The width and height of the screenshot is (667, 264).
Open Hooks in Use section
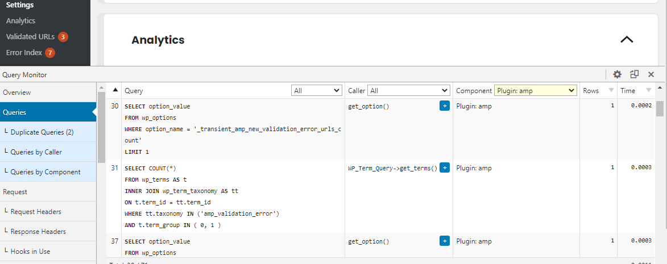[48, 252]
